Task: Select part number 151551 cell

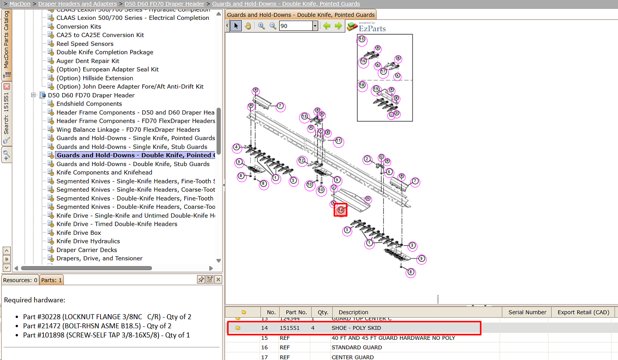Action: (290, 328)
